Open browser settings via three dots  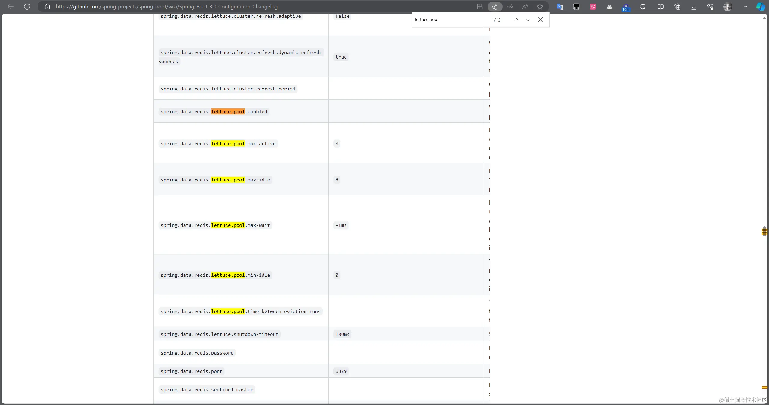click(x=745, y=7)
